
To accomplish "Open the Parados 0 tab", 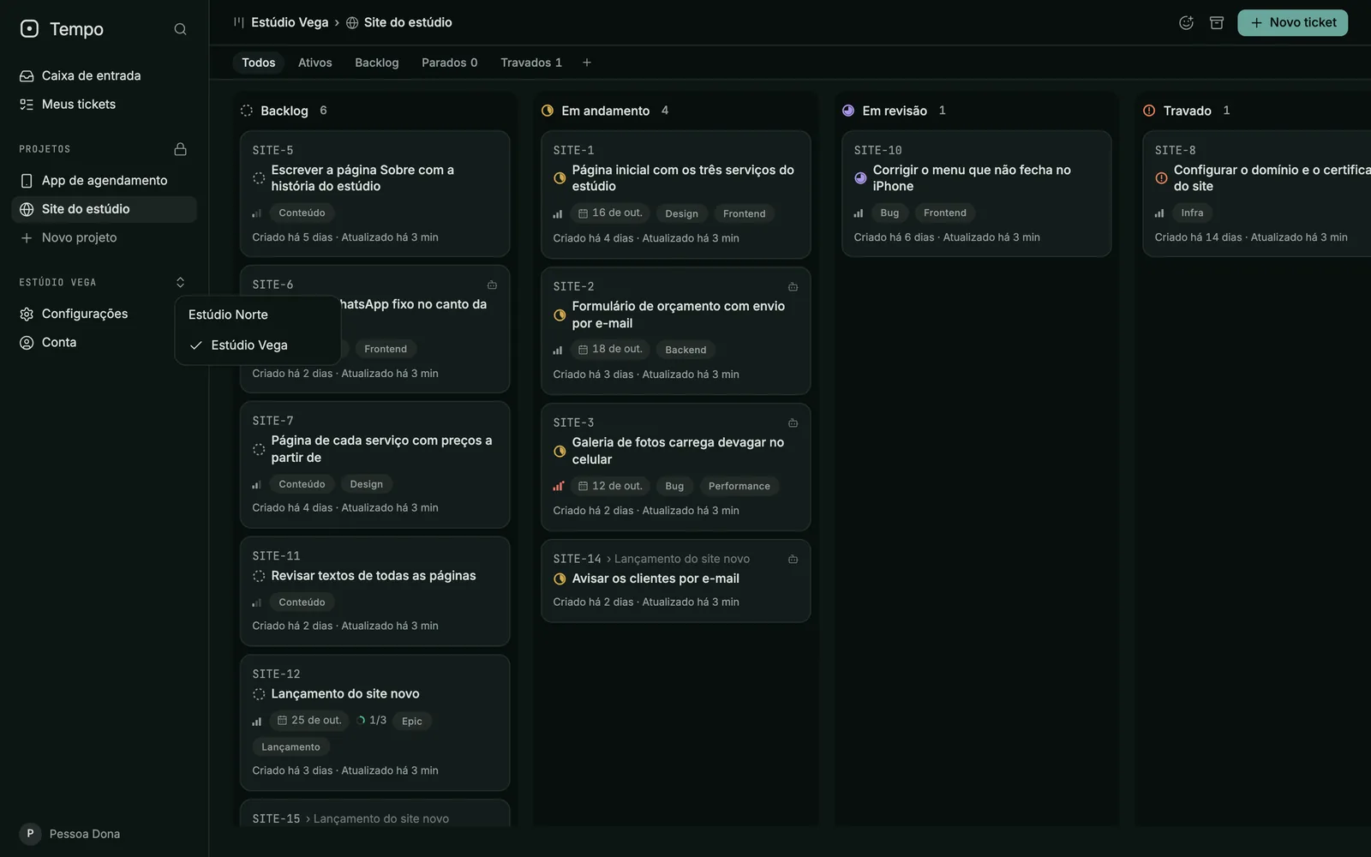I will pyautogui.click(x=450, y=63).
